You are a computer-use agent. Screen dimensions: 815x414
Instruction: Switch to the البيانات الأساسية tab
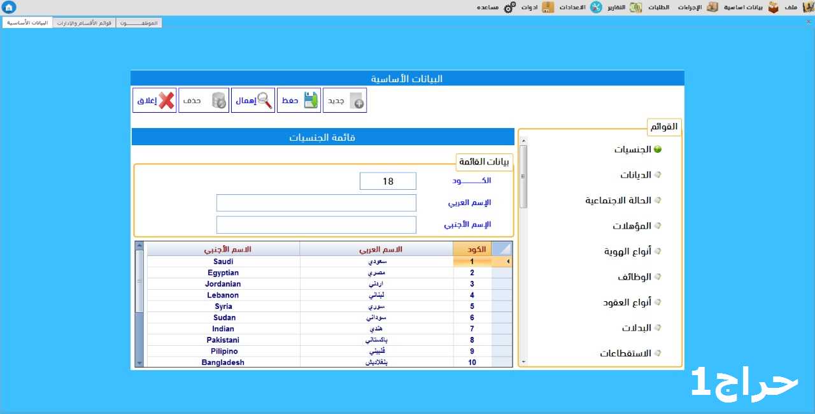[27, 22]
